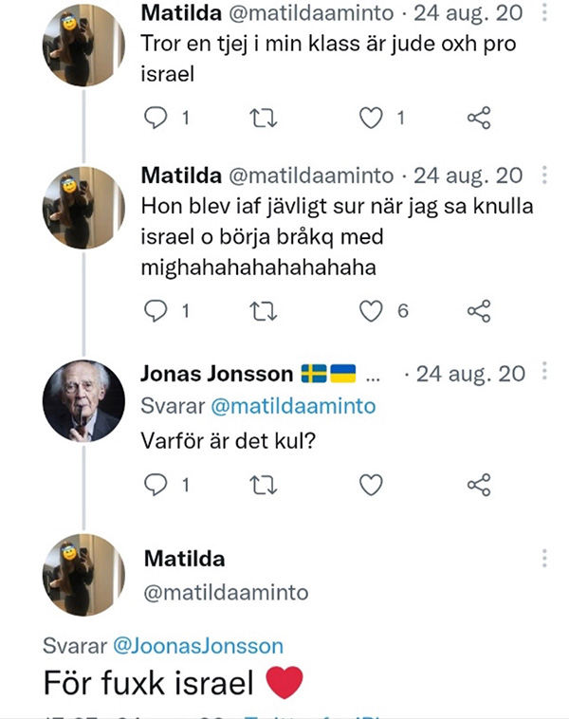Like the tweet with 6 likes
Screen dimensions: 569x719
point(373,310)
